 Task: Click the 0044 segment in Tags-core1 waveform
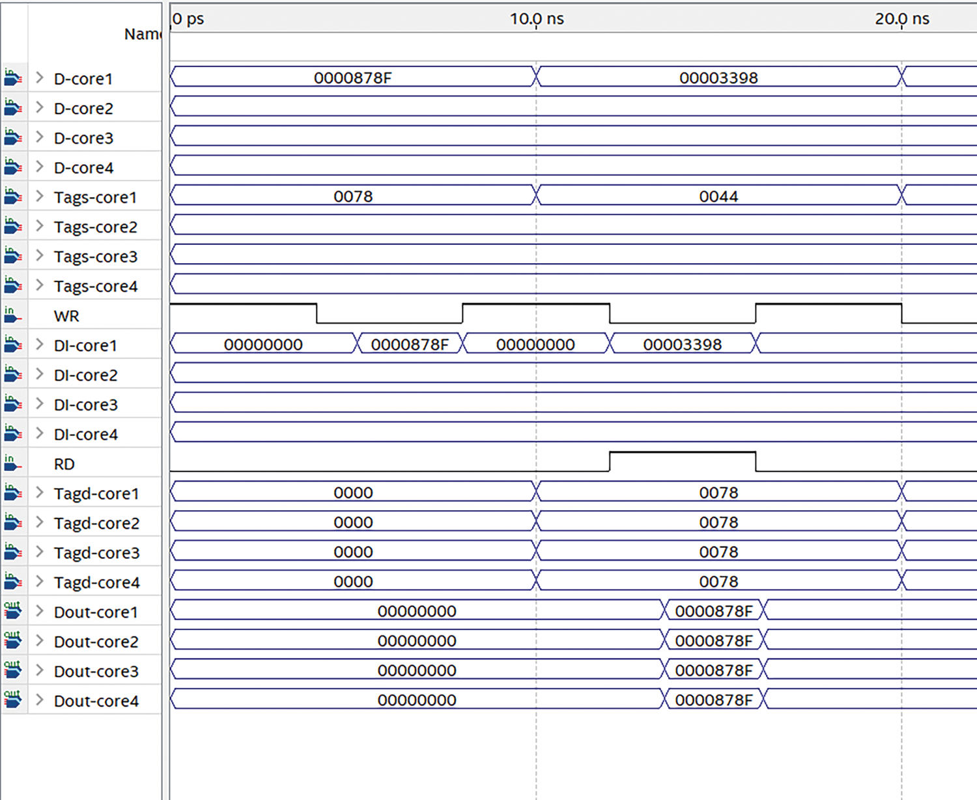coord(718,196)
